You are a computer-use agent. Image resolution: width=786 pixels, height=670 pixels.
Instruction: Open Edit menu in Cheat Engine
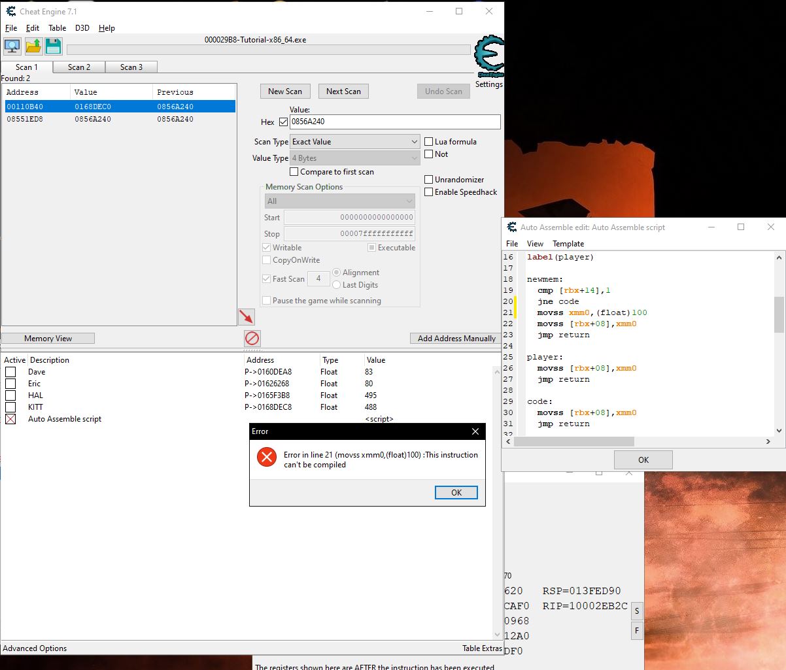click(33, 28)
